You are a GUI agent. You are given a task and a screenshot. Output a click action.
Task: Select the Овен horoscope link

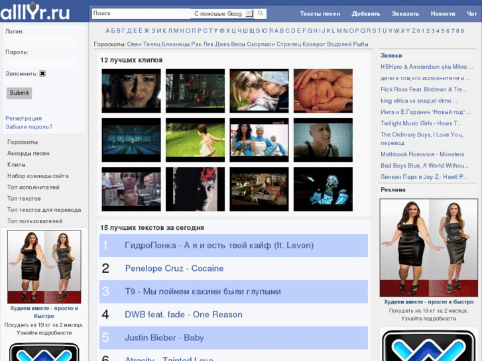pyautogui.click(x=134, y=44)
